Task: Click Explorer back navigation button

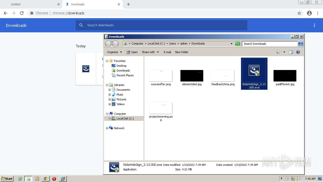Action: click(x=108, y=44)
